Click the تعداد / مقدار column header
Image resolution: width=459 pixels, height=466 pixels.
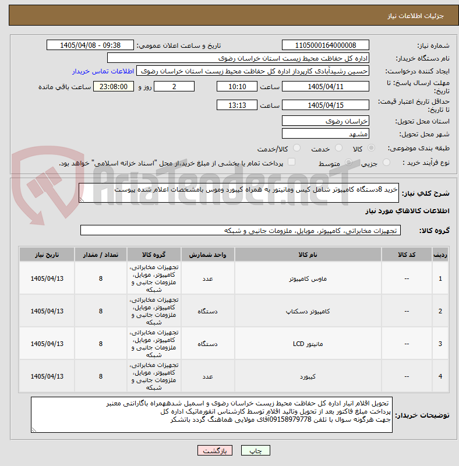[x=101, y=255]
